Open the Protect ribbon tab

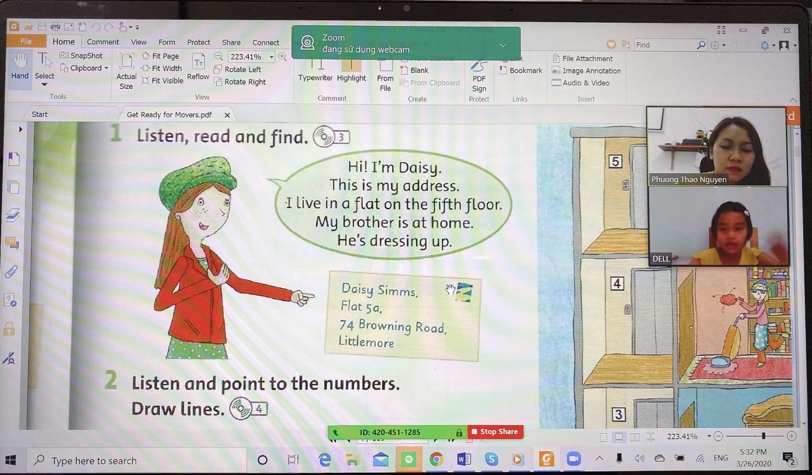click(x=199, y=42)
